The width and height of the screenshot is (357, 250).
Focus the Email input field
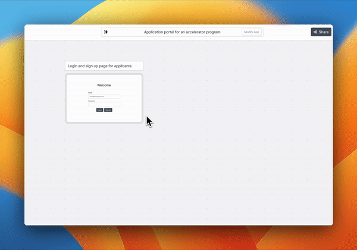104,96
